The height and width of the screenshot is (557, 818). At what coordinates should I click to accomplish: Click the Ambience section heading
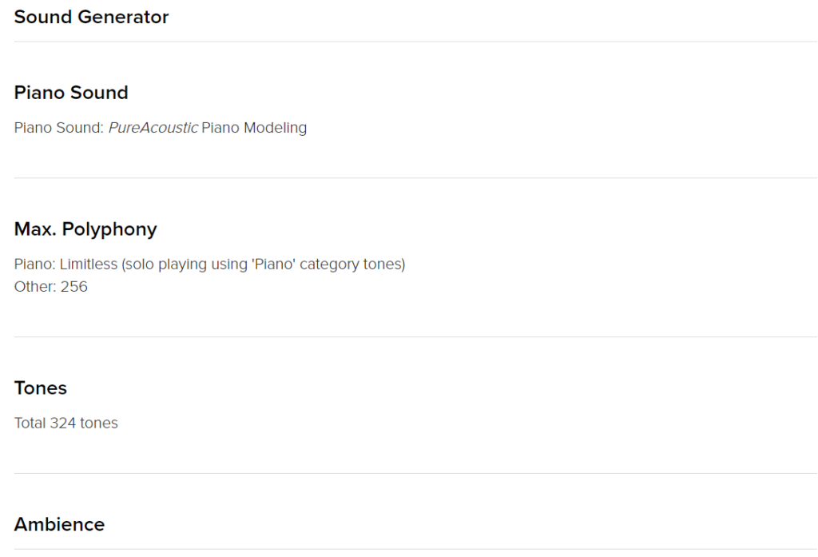click(x=59, y=524)
